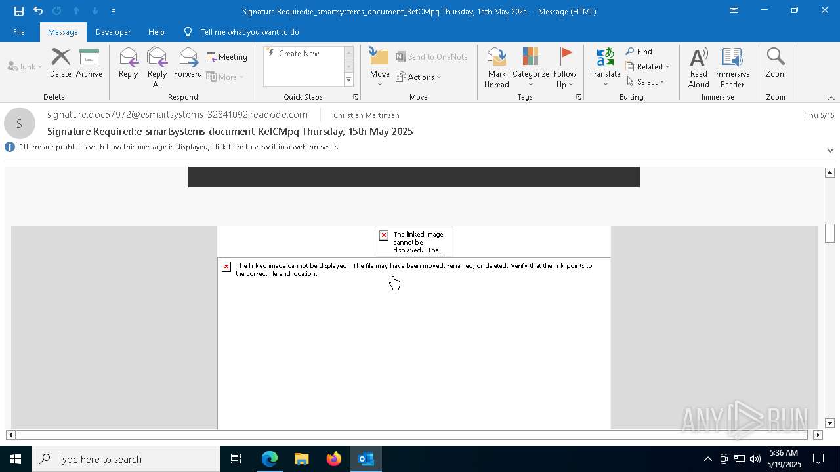Launch Firefox from the taskbar

(x=334, y=459)
